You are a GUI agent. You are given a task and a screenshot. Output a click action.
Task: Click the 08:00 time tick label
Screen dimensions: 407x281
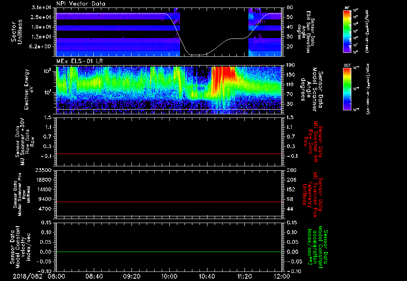click(x=56, y=277)
